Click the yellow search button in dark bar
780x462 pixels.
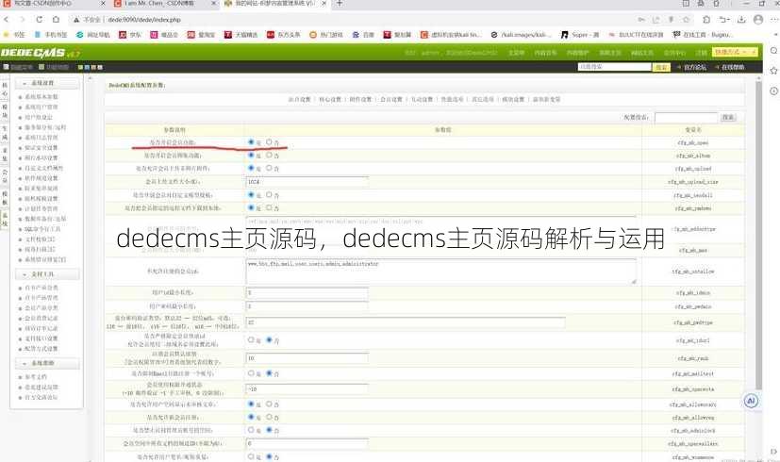click(660, 67)
